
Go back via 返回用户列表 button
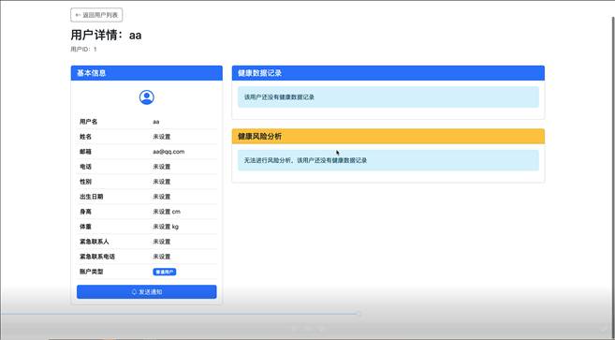pyautogui.click(x=96, y=15)
